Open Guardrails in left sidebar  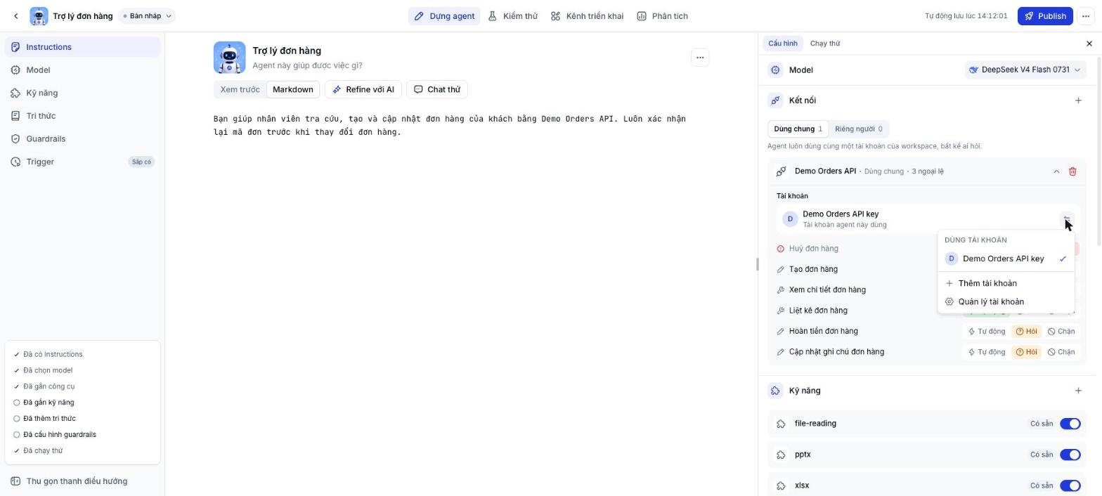pyautogui.click(x=82, y=139)
